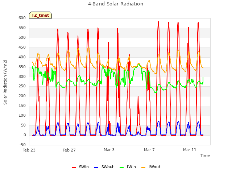Click the Mar 11 x-axis tick label

point(190,150)
